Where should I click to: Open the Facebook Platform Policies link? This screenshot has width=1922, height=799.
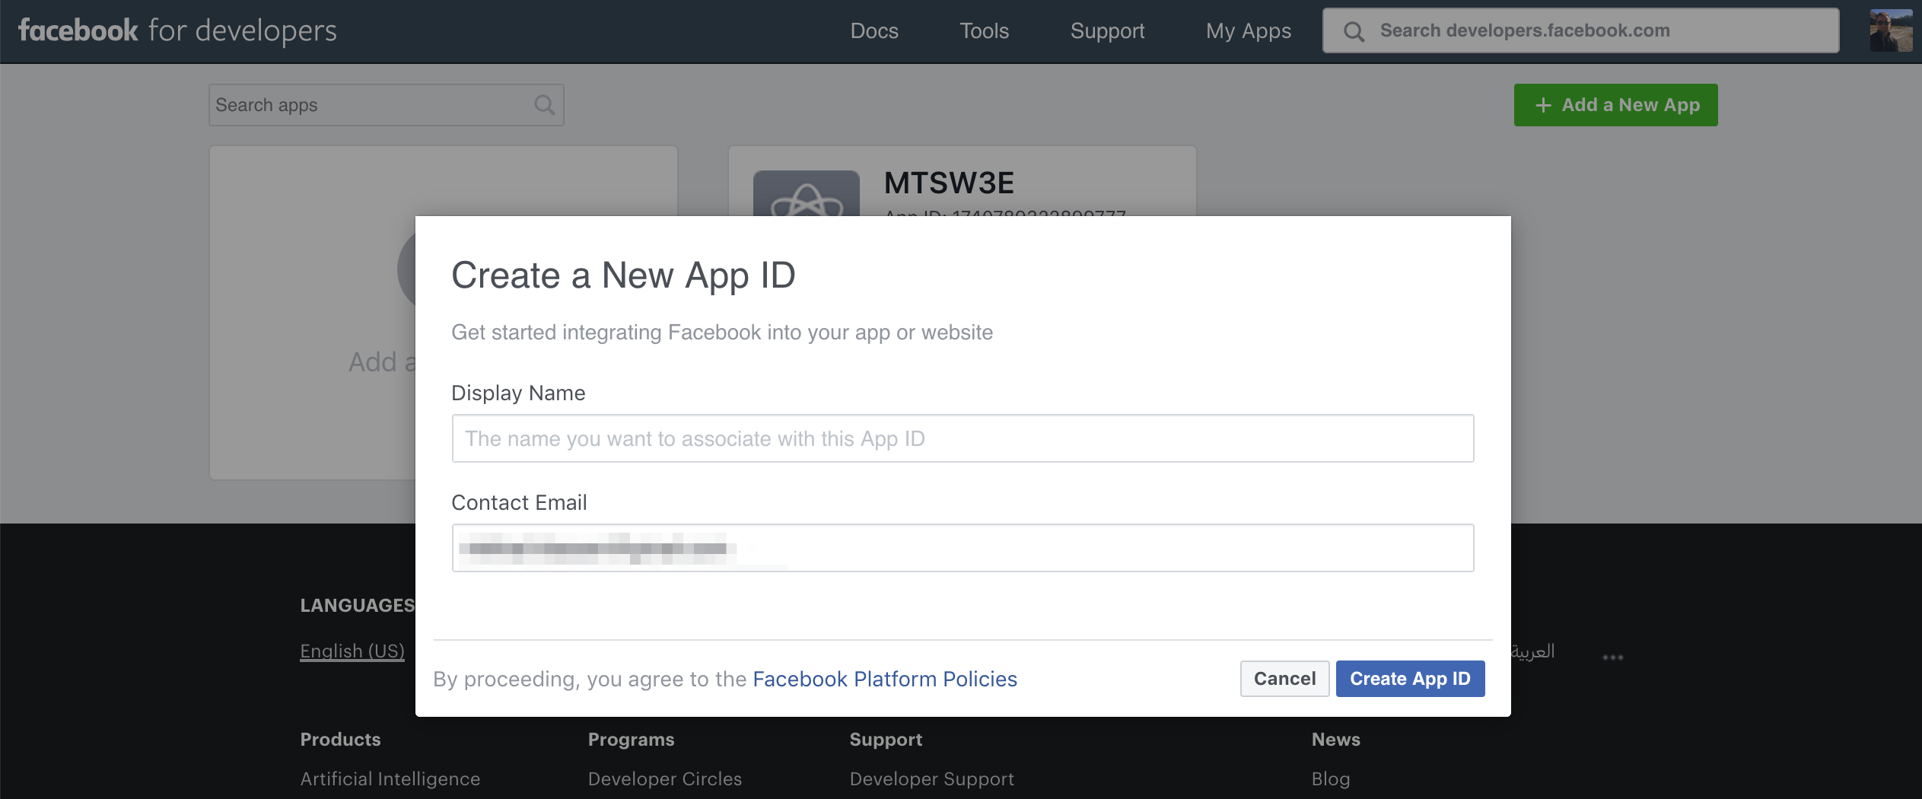(884, 679)
